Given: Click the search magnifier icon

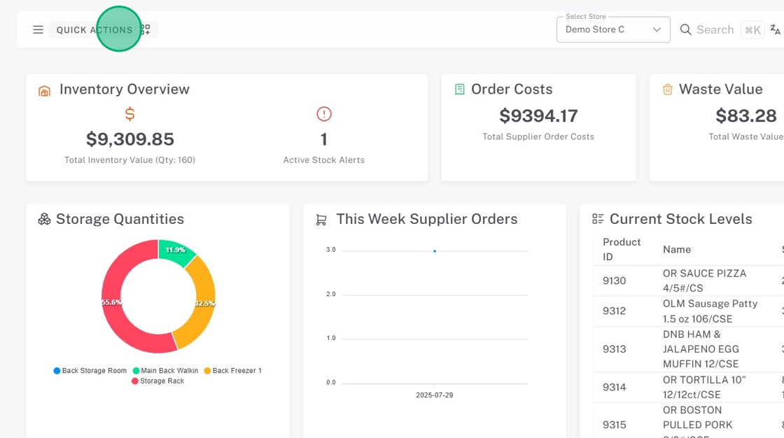Looking at the screenshot, I should point(686,29).
